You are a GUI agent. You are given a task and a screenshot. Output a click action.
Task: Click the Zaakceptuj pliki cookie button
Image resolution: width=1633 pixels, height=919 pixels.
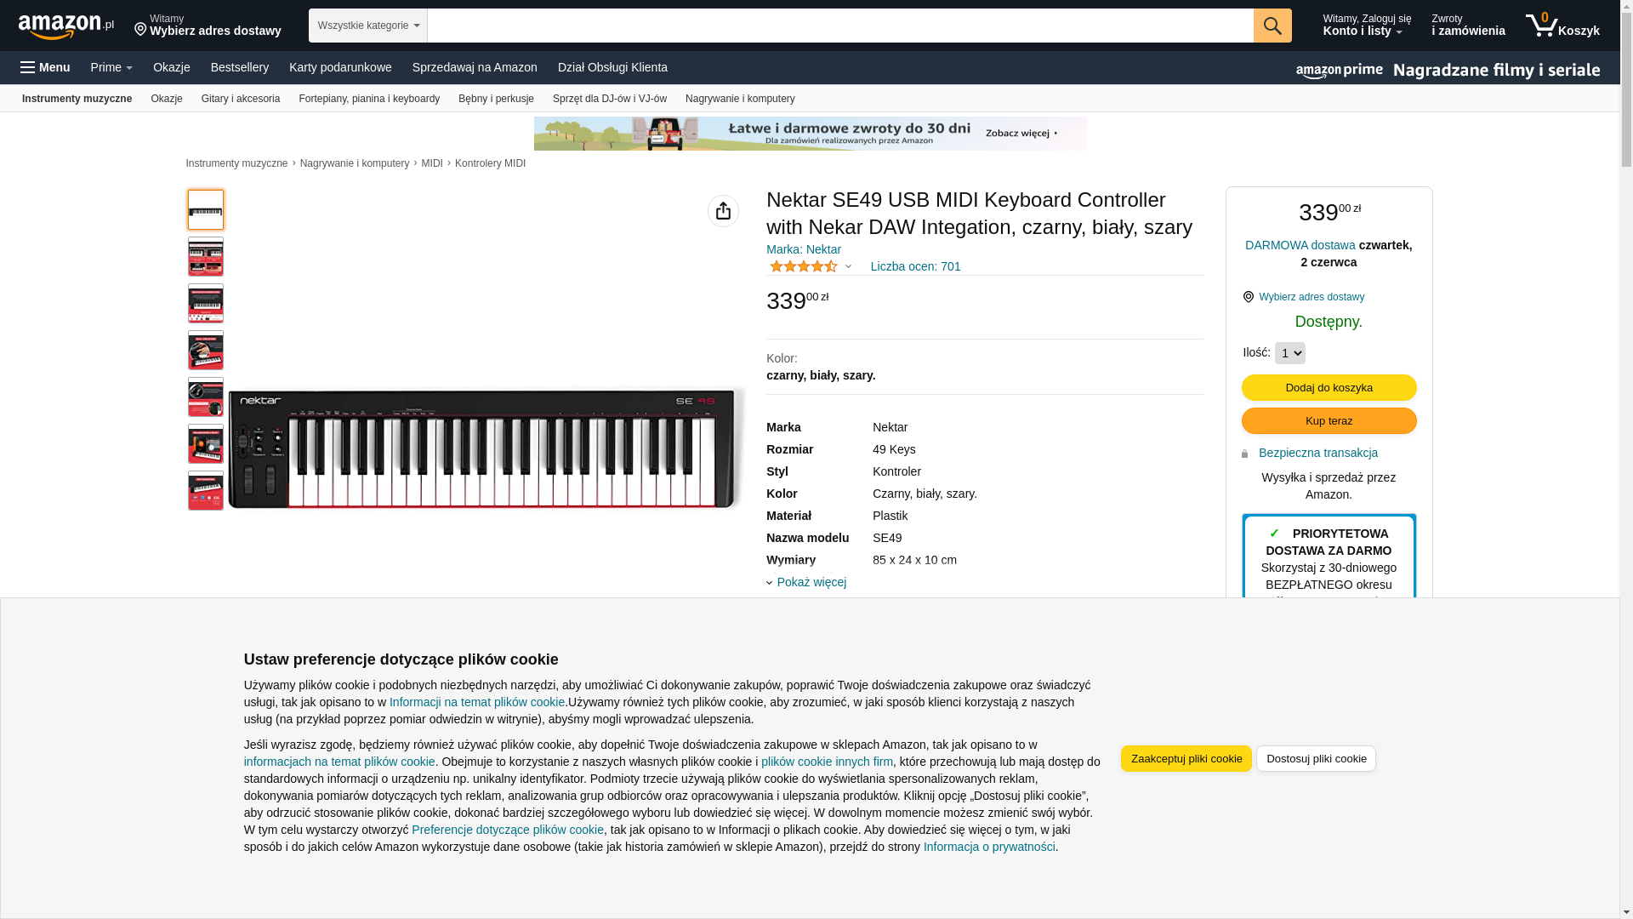pos(1186,759)
